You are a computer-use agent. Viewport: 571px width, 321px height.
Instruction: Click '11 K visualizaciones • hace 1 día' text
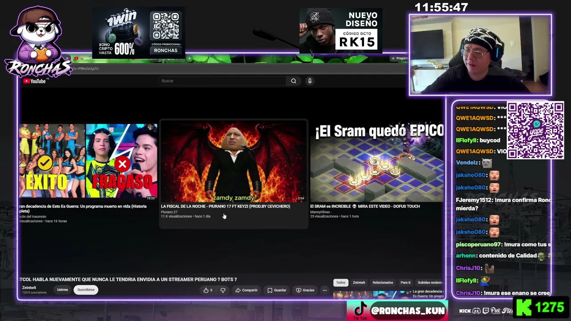tap(186, 217)
